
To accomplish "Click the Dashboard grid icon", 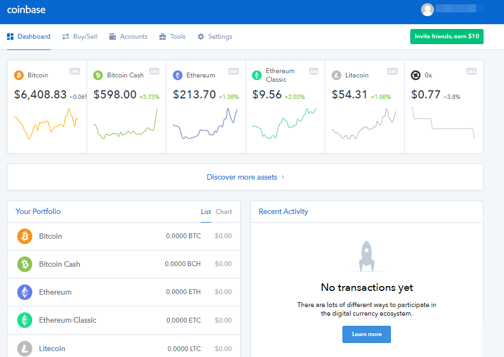I will (10, 37).
